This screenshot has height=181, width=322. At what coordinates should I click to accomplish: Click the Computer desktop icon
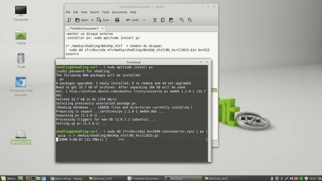pyautogui.click(x=21, y=14)
